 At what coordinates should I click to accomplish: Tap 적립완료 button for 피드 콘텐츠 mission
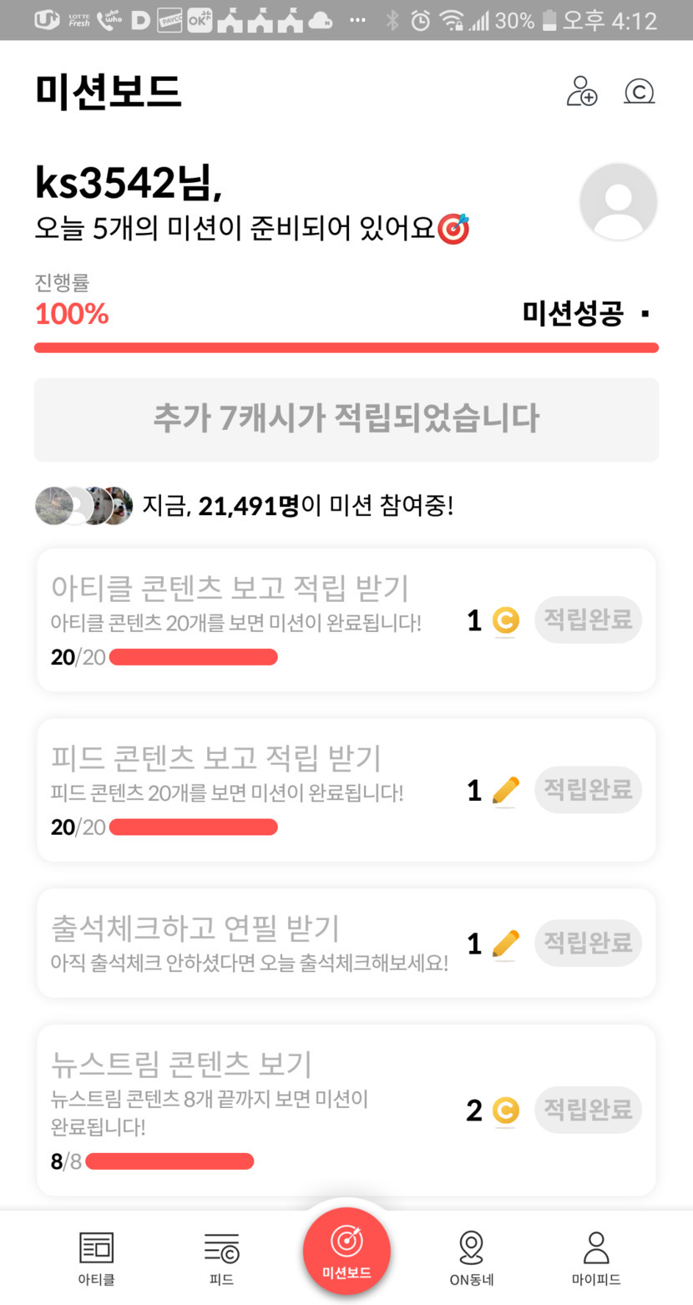588,790
